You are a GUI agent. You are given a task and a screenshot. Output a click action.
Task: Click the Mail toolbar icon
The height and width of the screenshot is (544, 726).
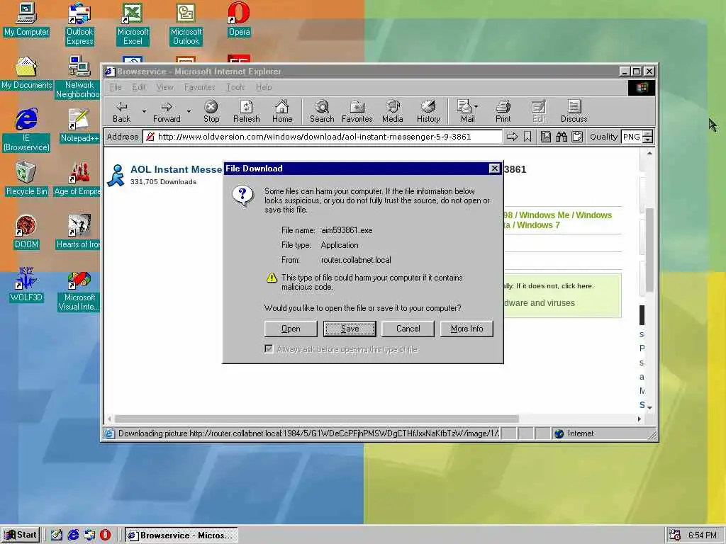465,111
